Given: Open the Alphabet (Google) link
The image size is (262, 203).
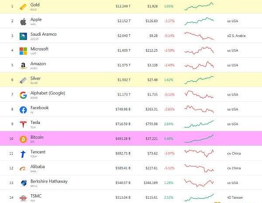Looking at the screenshot, I should point(48,93).
